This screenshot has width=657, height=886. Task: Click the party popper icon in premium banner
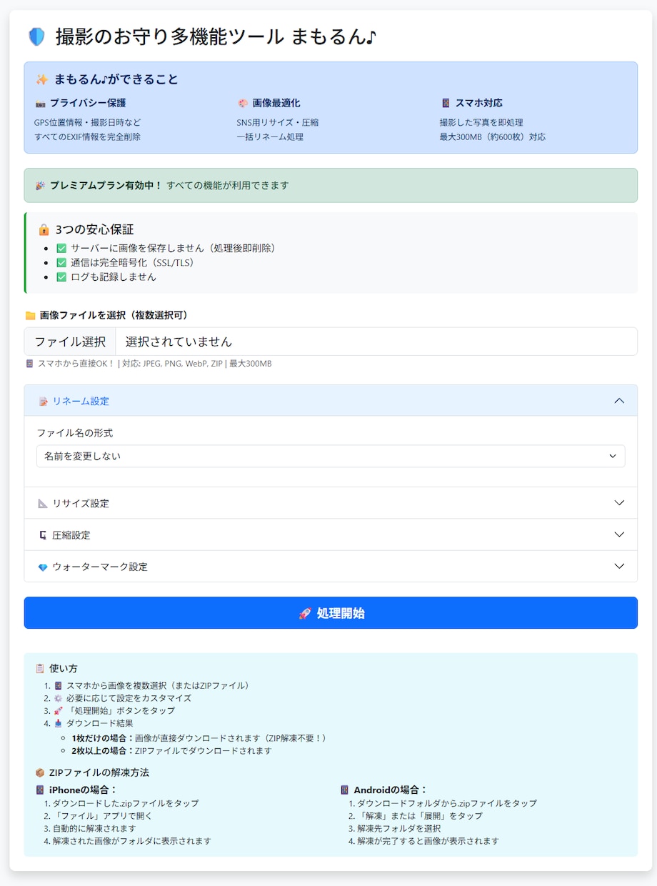point(40,186)
